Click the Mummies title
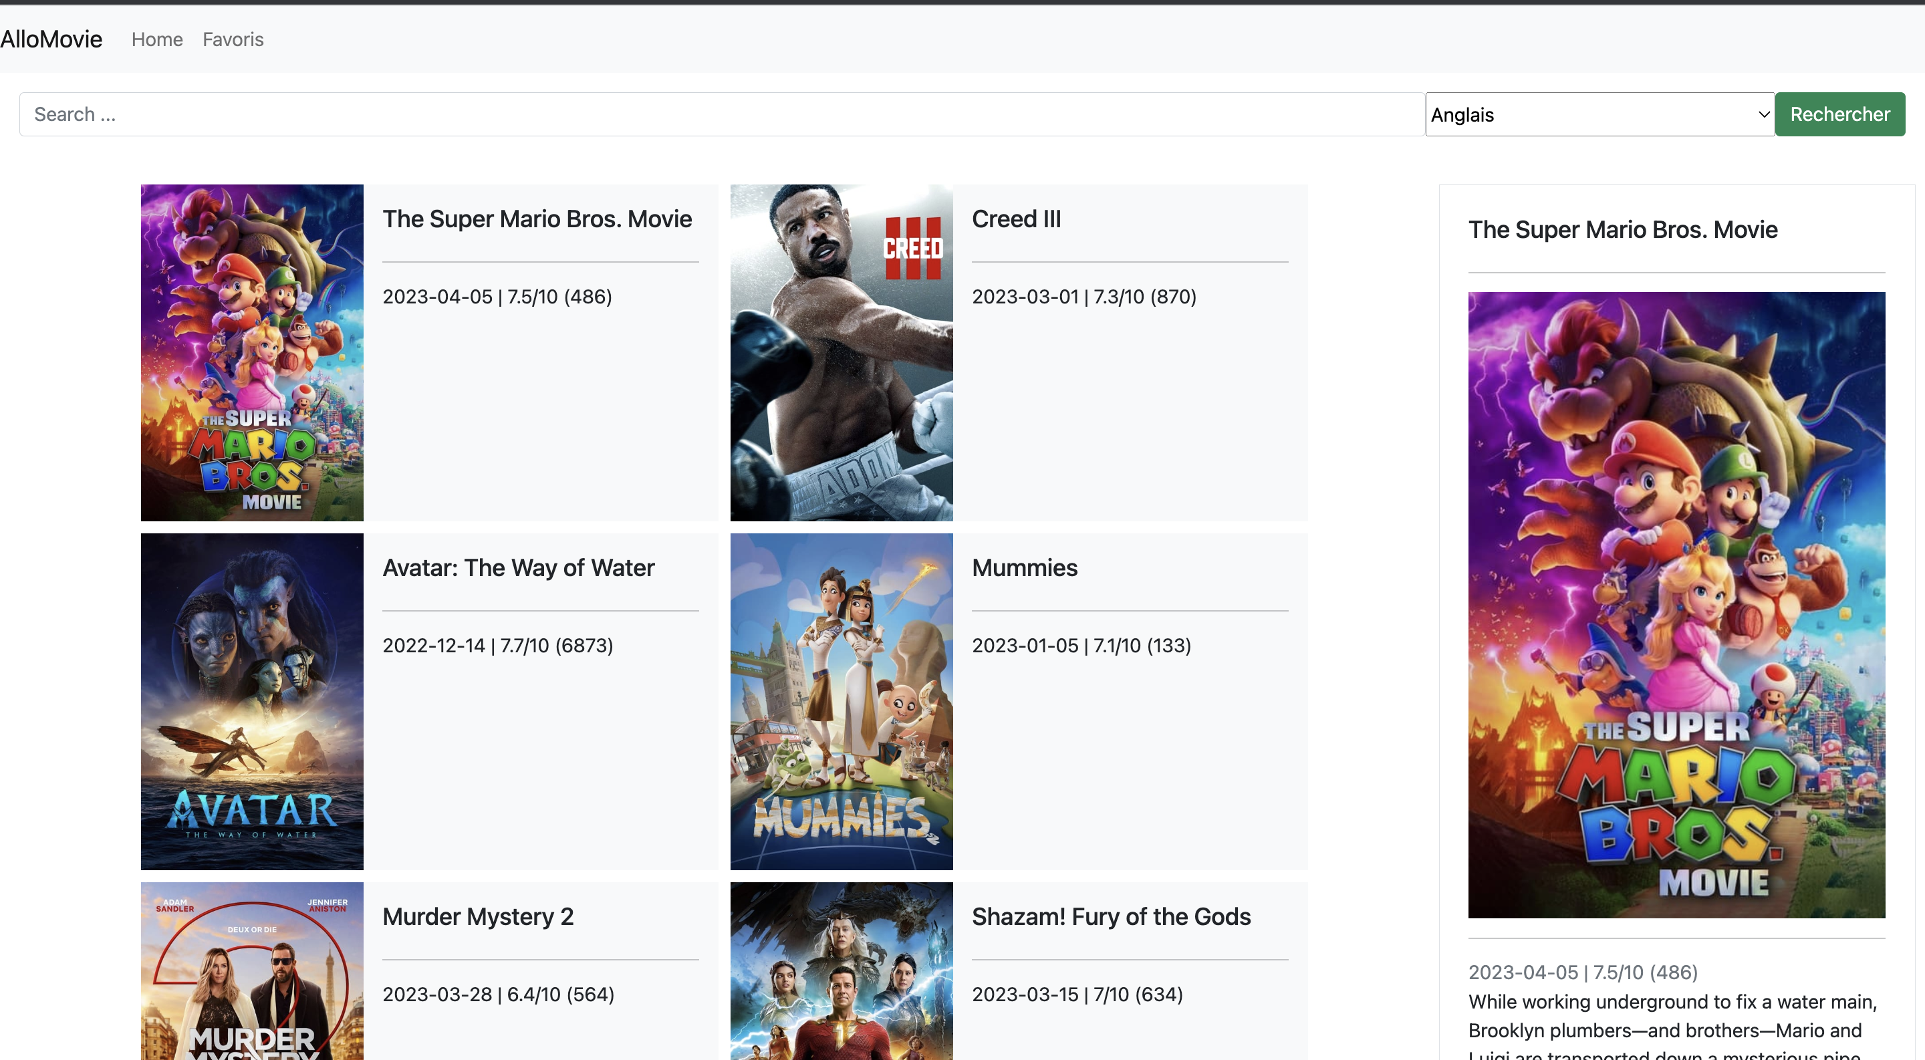1925x1060 pixels. [1025, 567]
